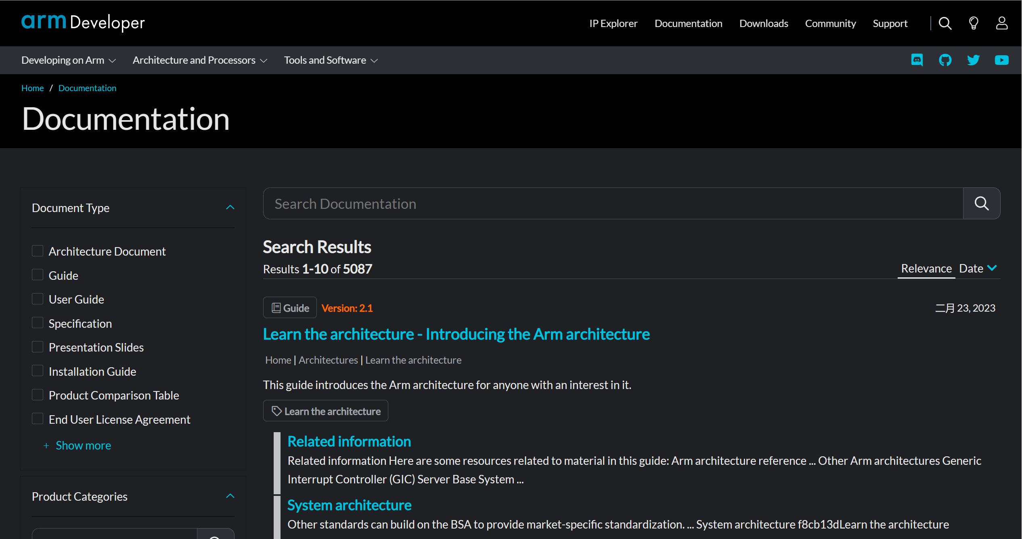Image resolution: width=1022 pixels, height=539 pixels.
Task: Enable the User Guide checkbox
Action: click(x=38, y=299)
